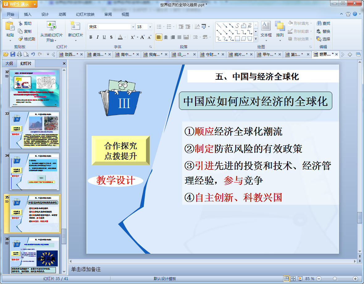Close the 致西... document tab

click(82, 55)
